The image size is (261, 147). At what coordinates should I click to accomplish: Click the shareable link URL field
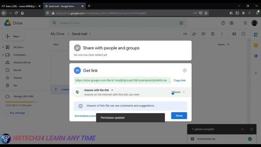[x=122, y=80]
